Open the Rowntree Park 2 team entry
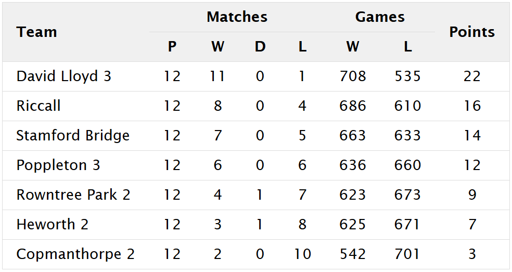 [73, 195]
